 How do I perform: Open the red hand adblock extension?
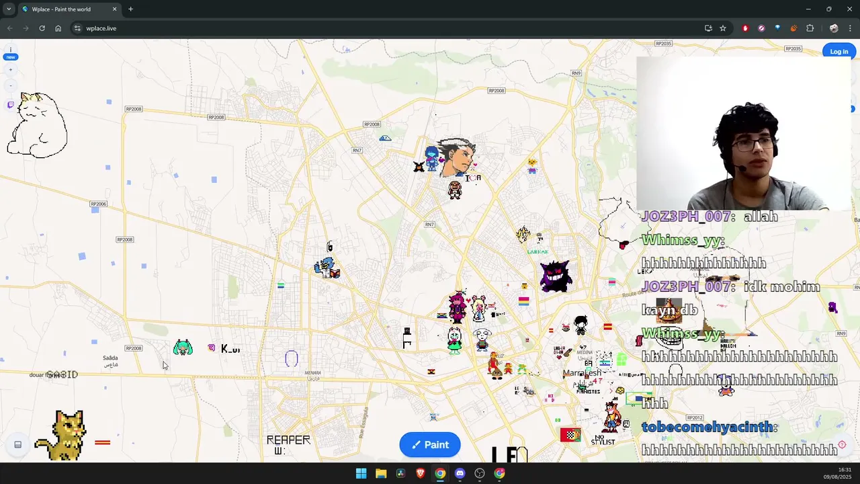click(745, 28)
